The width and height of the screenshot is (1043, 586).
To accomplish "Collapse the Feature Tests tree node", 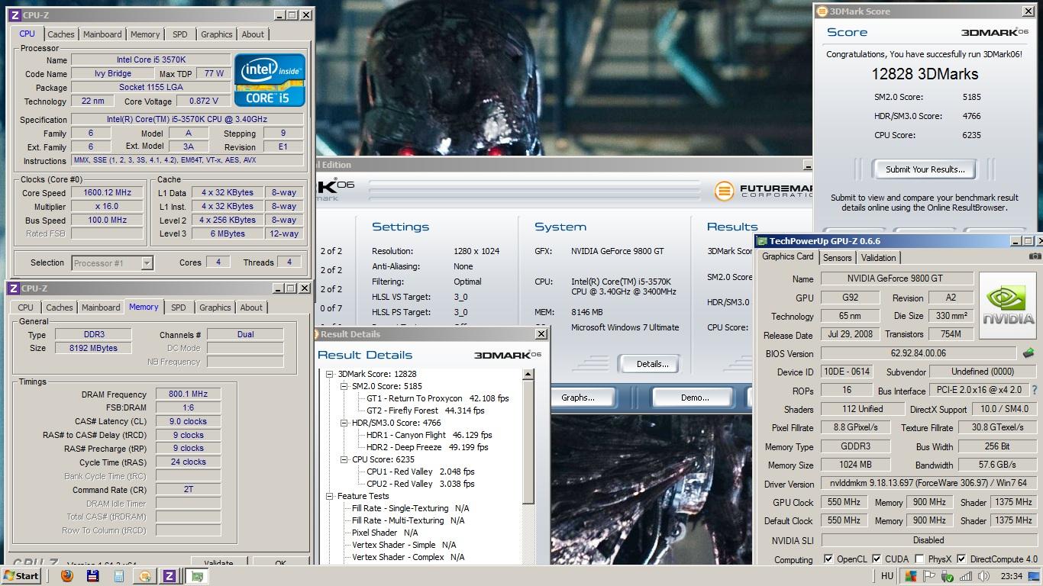I will pyautogui.click(x=330, y=496).
